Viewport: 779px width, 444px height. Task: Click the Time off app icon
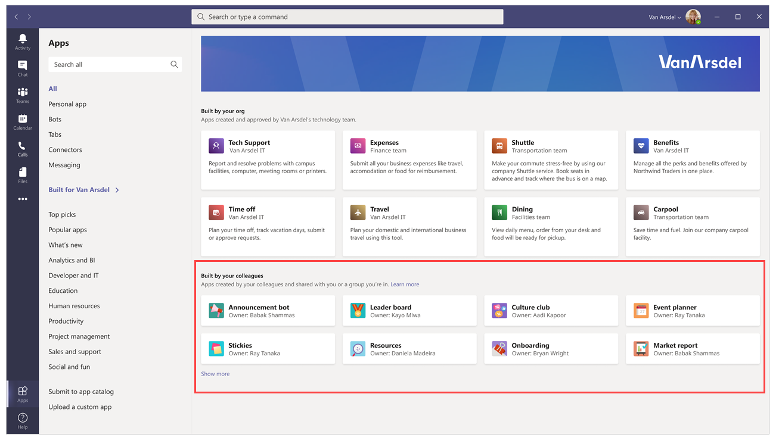click(216, 212)
